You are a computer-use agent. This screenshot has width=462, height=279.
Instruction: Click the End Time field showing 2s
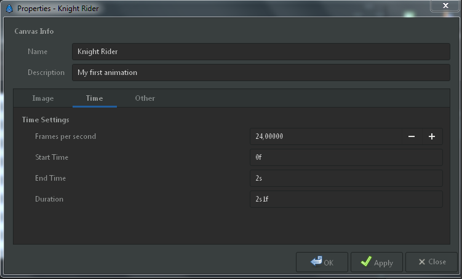pos(346,178)
